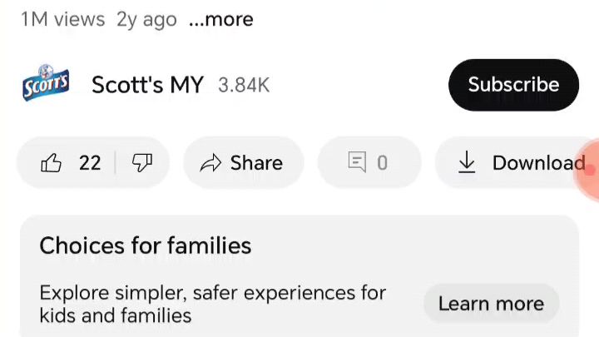Screen dimensions: 599x337
Task: Click the 1M views text
Action: pos(63,19)
